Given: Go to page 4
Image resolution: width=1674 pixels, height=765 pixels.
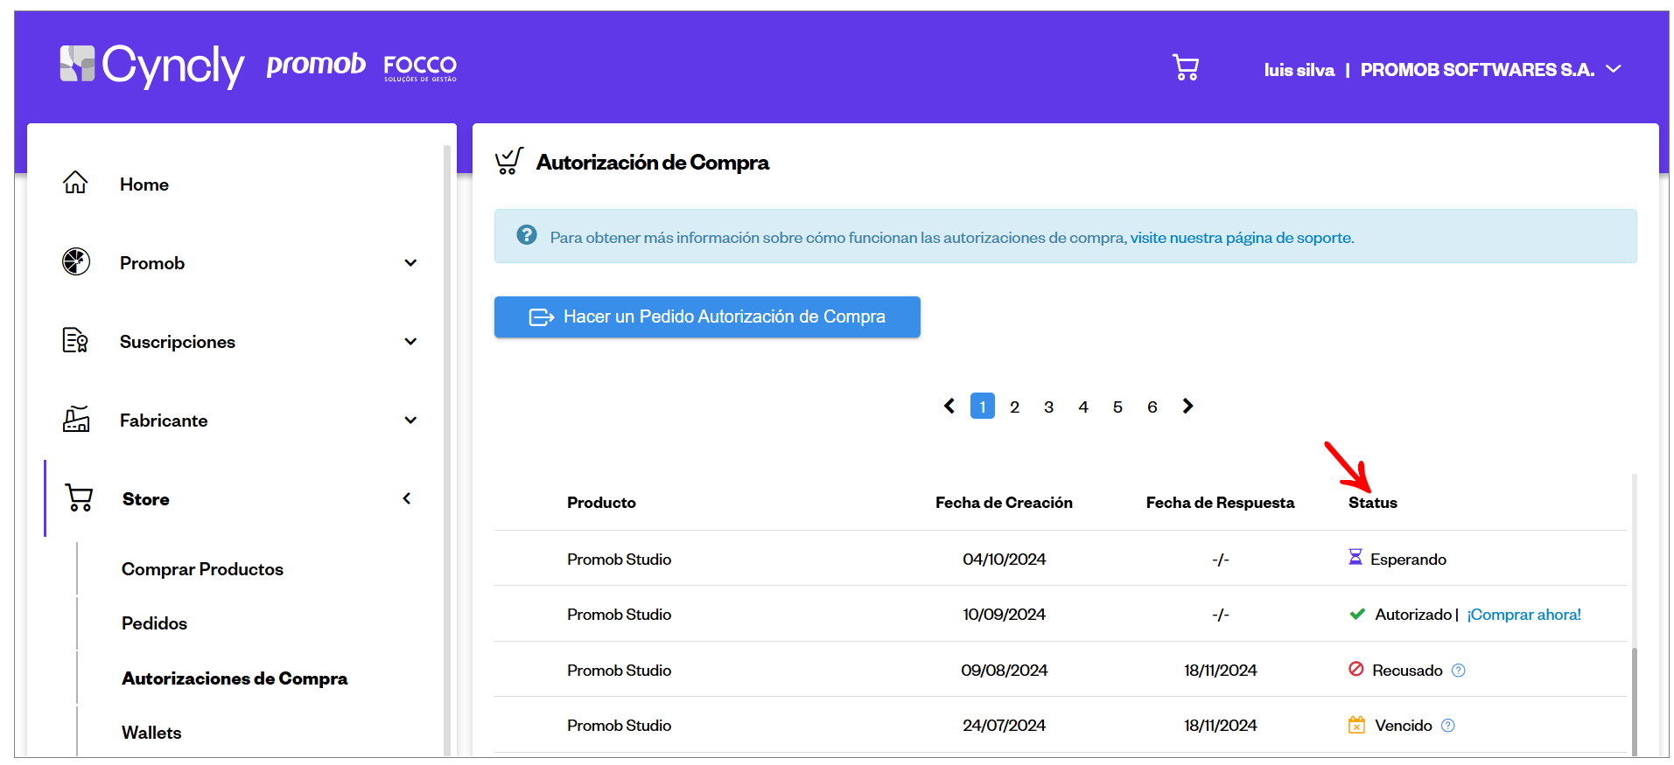Looking at the screenshot, I should (x=1083, y=407).
